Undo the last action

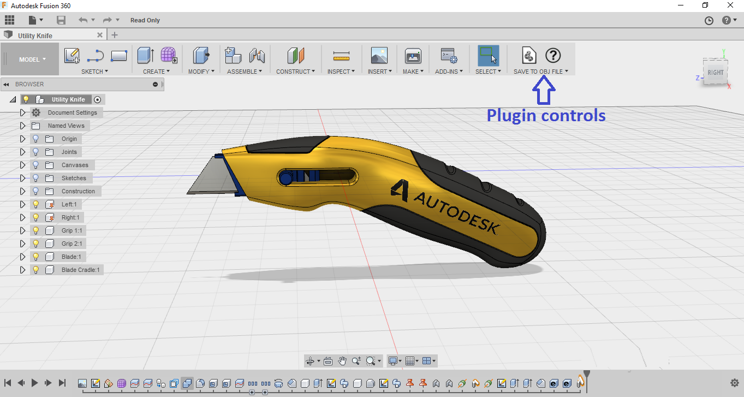click(83, 20)
